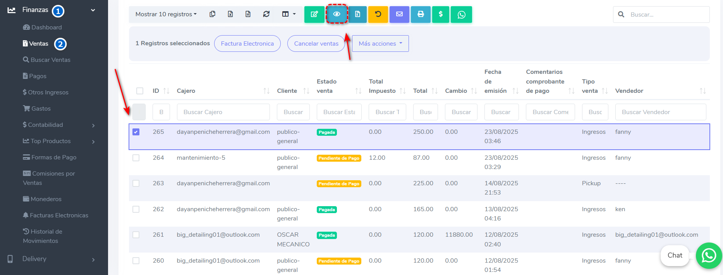Open the floating WhatsApp chat bubble

[709, 255]
